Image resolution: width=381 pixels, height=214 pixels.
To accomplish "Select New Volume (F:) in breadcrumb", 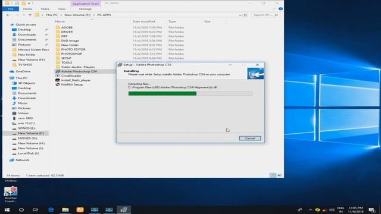I will pos(77,15).
